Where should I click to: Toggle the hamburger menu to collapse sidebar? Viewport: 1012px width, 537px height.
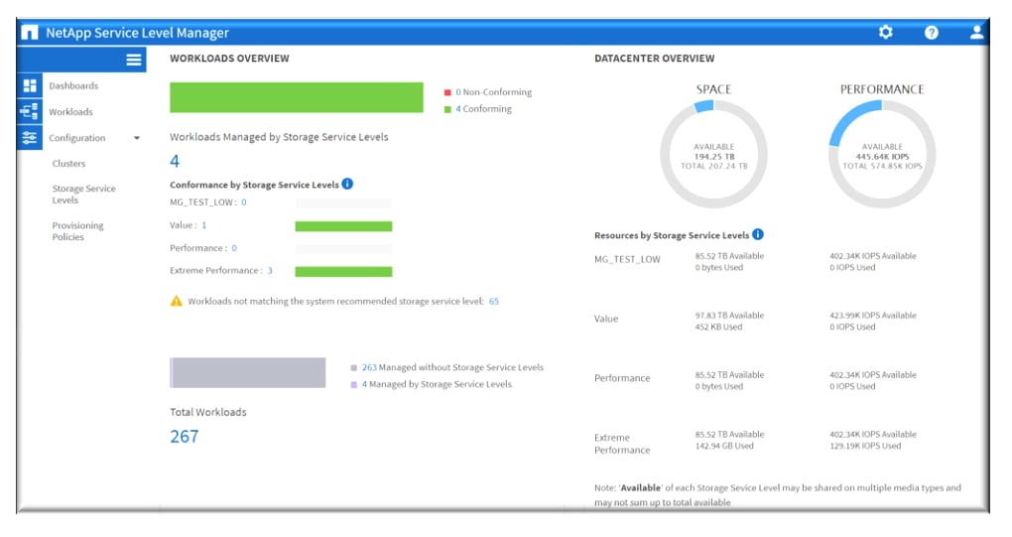pyautogui.click(x=134, y=60)
